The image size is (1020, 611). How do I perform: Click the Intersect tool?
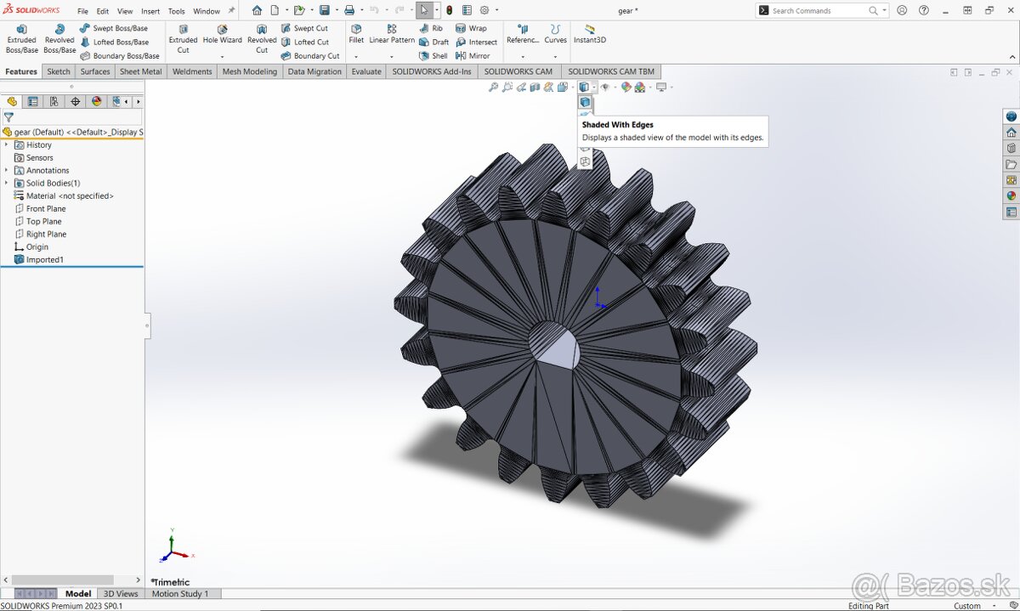tap(477, 42)
